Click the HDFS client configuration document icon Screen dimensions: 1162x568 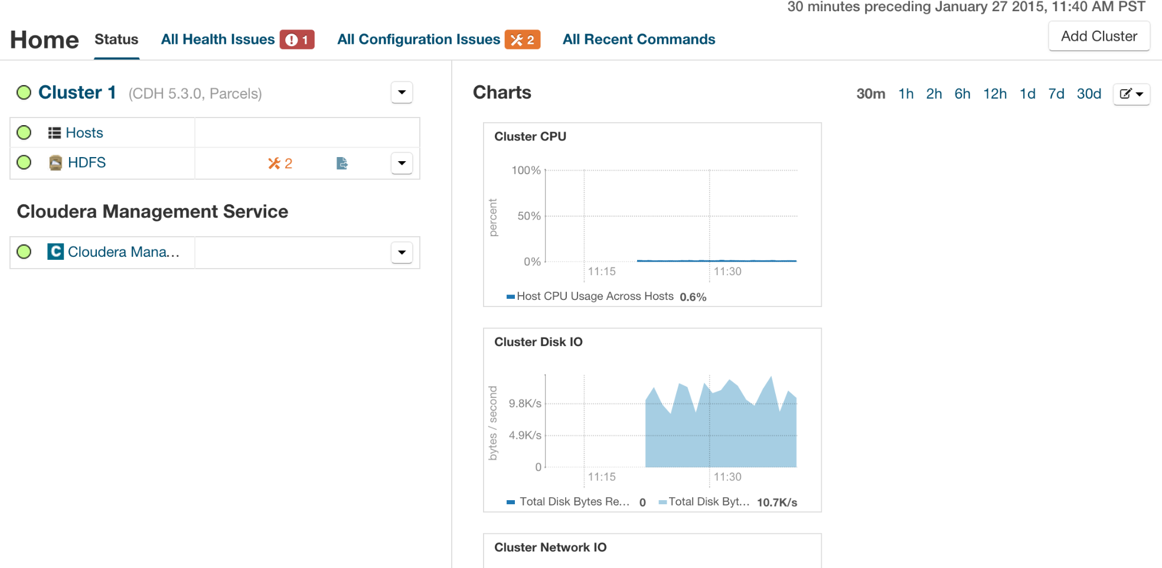[x=342, y=164]
